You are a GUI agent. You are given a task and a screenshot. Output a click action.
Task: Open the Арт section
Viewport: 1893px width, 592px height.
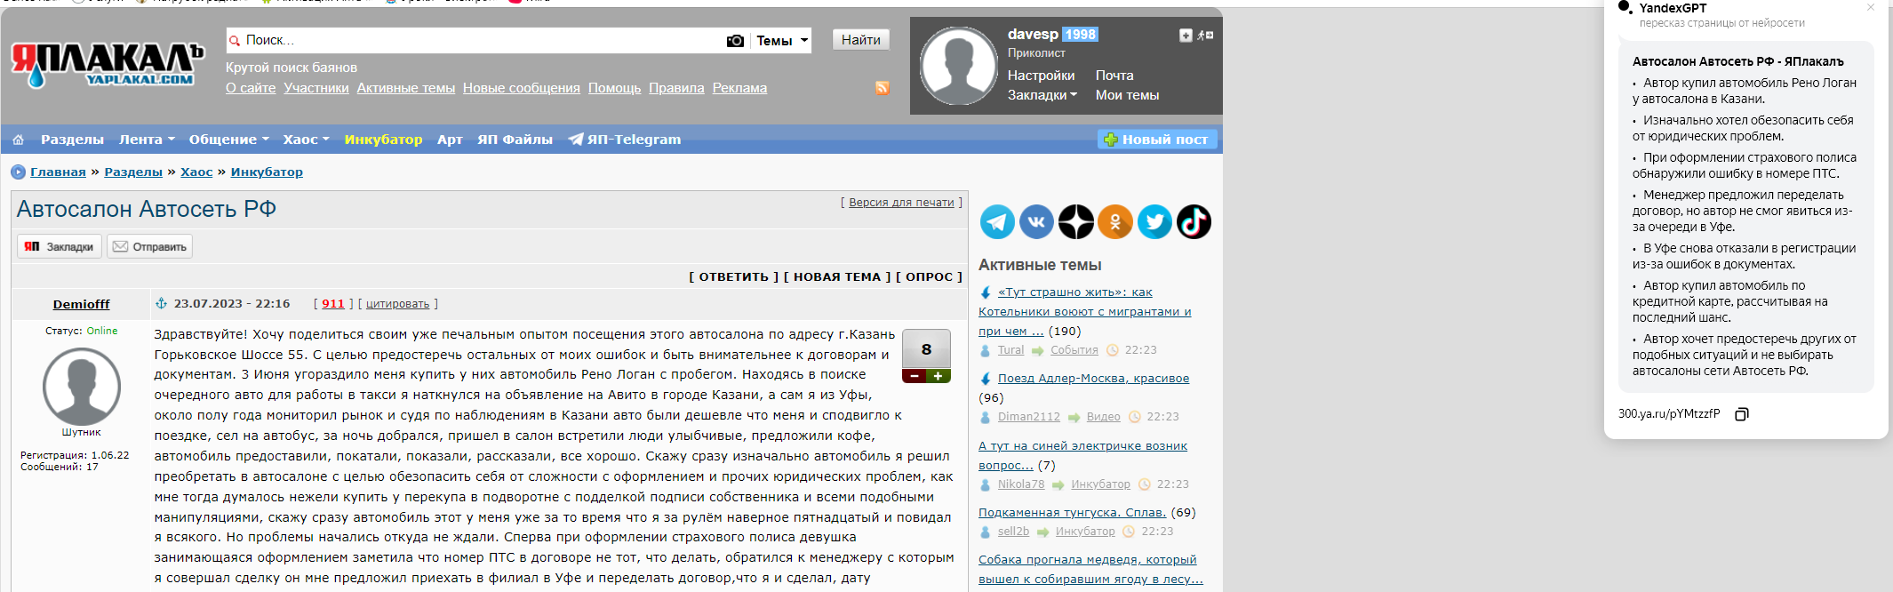click(450, 140)
